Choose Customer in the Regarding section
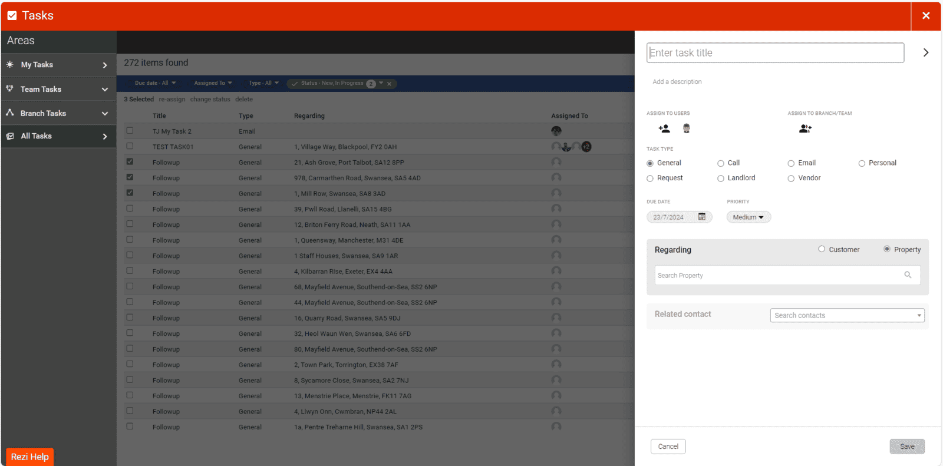This screenshot has height=466, width=943. coord(822,249)
